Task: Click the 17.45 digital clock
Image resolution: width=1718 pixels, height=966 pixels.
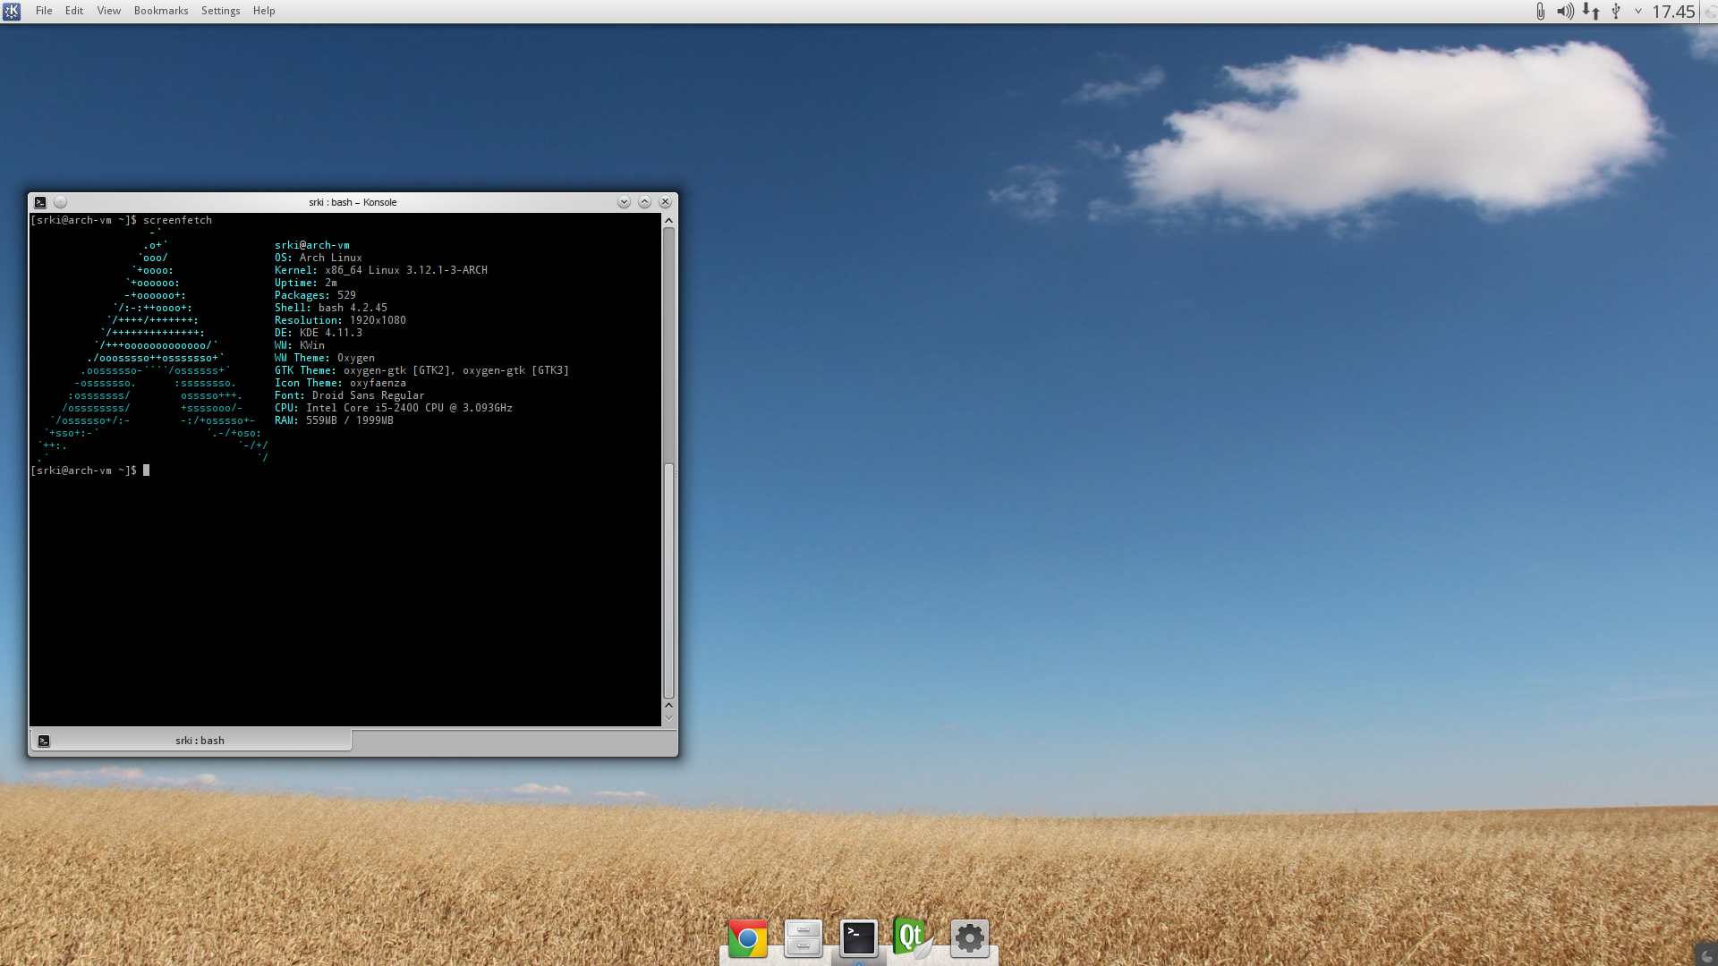Action: pos(1673,12)
